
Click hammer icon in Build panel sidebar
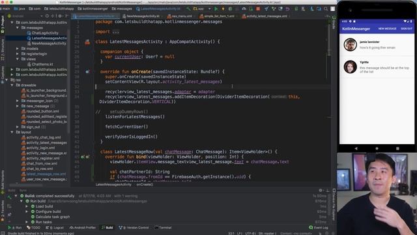(9, 197)
